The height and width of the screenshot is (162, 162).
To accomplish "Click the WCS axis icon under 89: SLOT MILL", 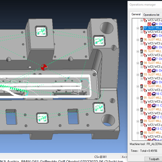I will click(x=145, y=125).
